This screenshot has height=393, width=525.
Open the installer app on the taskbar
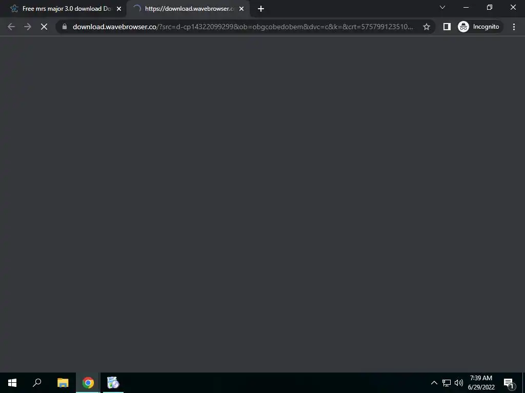coord(113,383)
